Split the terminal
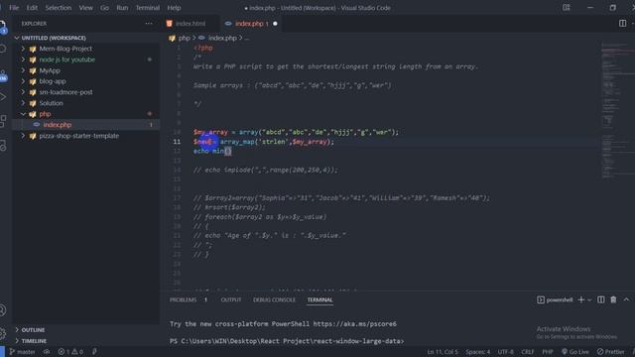 [x=601, y=299]
